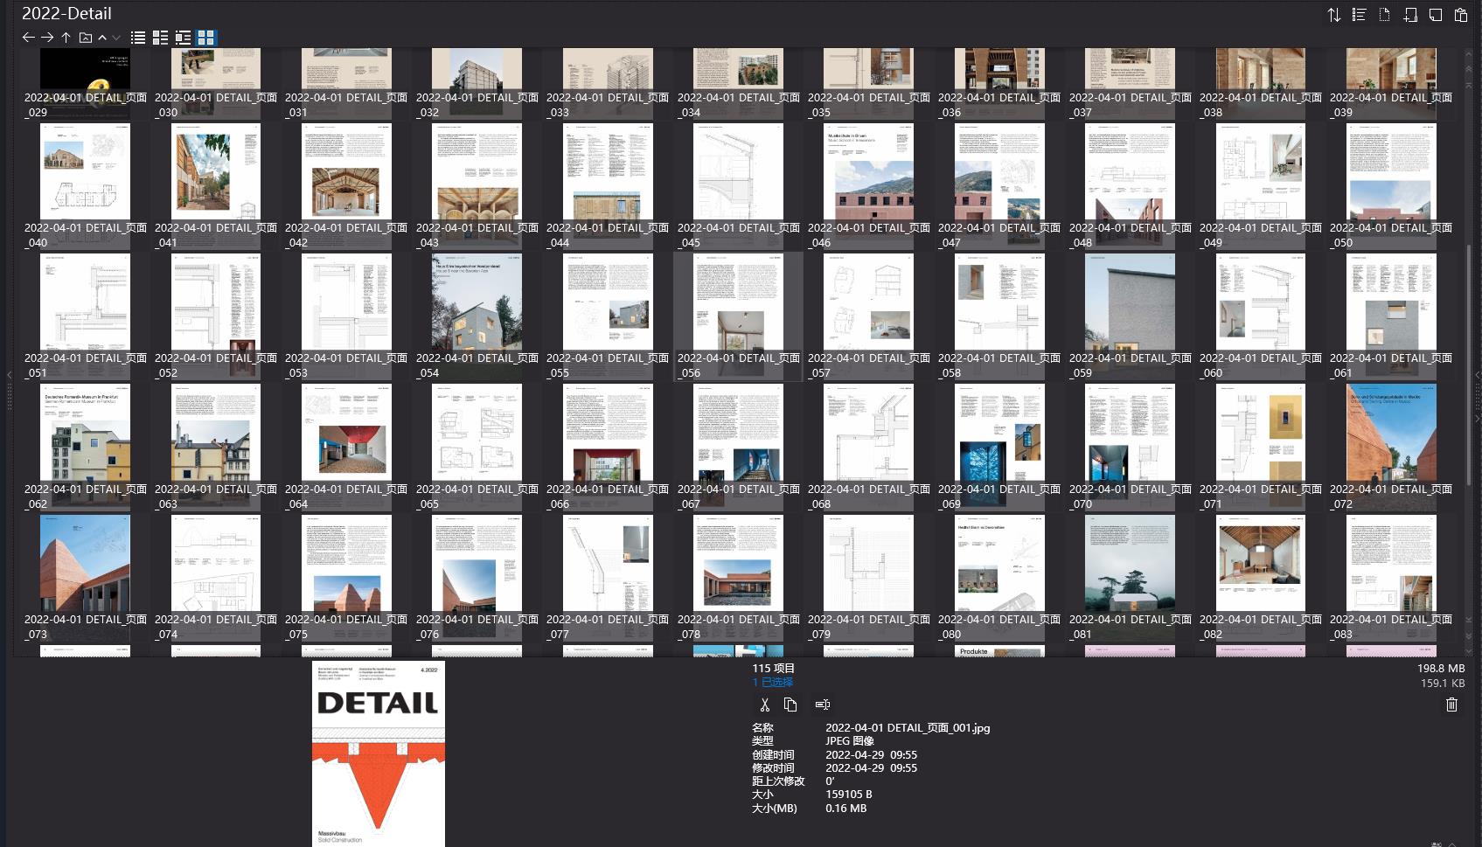Navigate back to the previous folder
Viewport: 1482px width, 847px height.
point(27,38)
